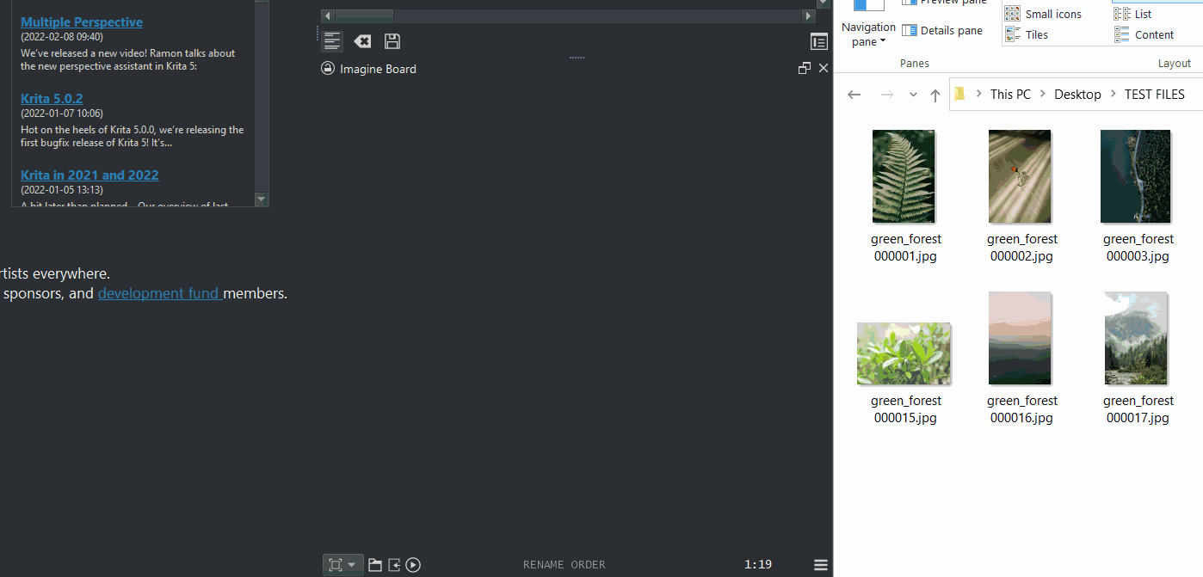Click the play icon in Imagine Board footer
1203x577 pixels.
pyautogui.click(x=413, y=565)
